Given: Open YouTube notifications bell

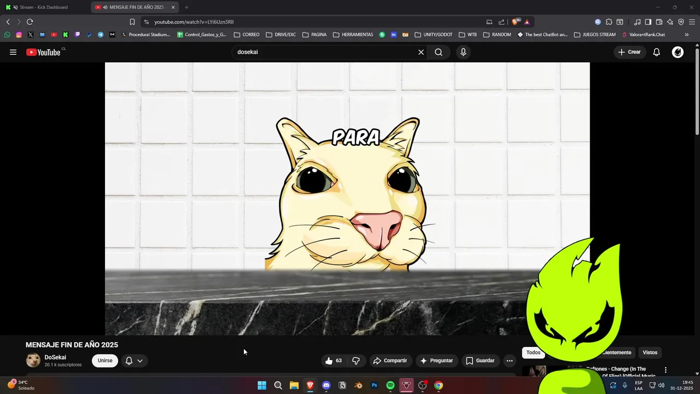Looking at the screenshot, I should [x=657, y=52].
